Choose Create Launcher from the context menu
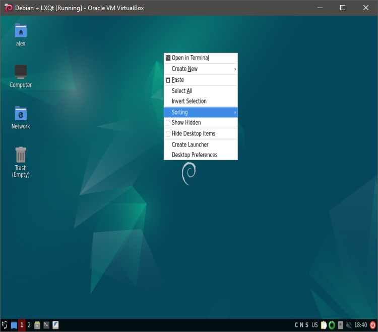 coord(201,145)
